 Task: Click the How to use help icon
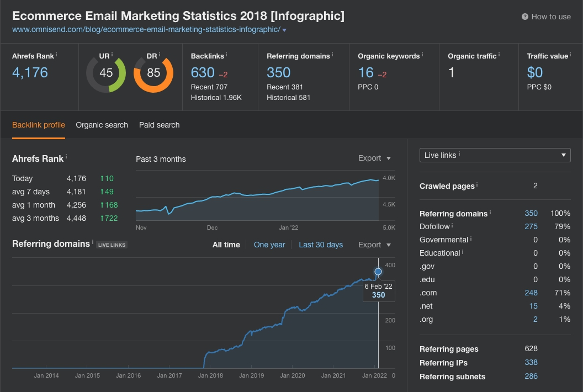[x=524, y=17]
